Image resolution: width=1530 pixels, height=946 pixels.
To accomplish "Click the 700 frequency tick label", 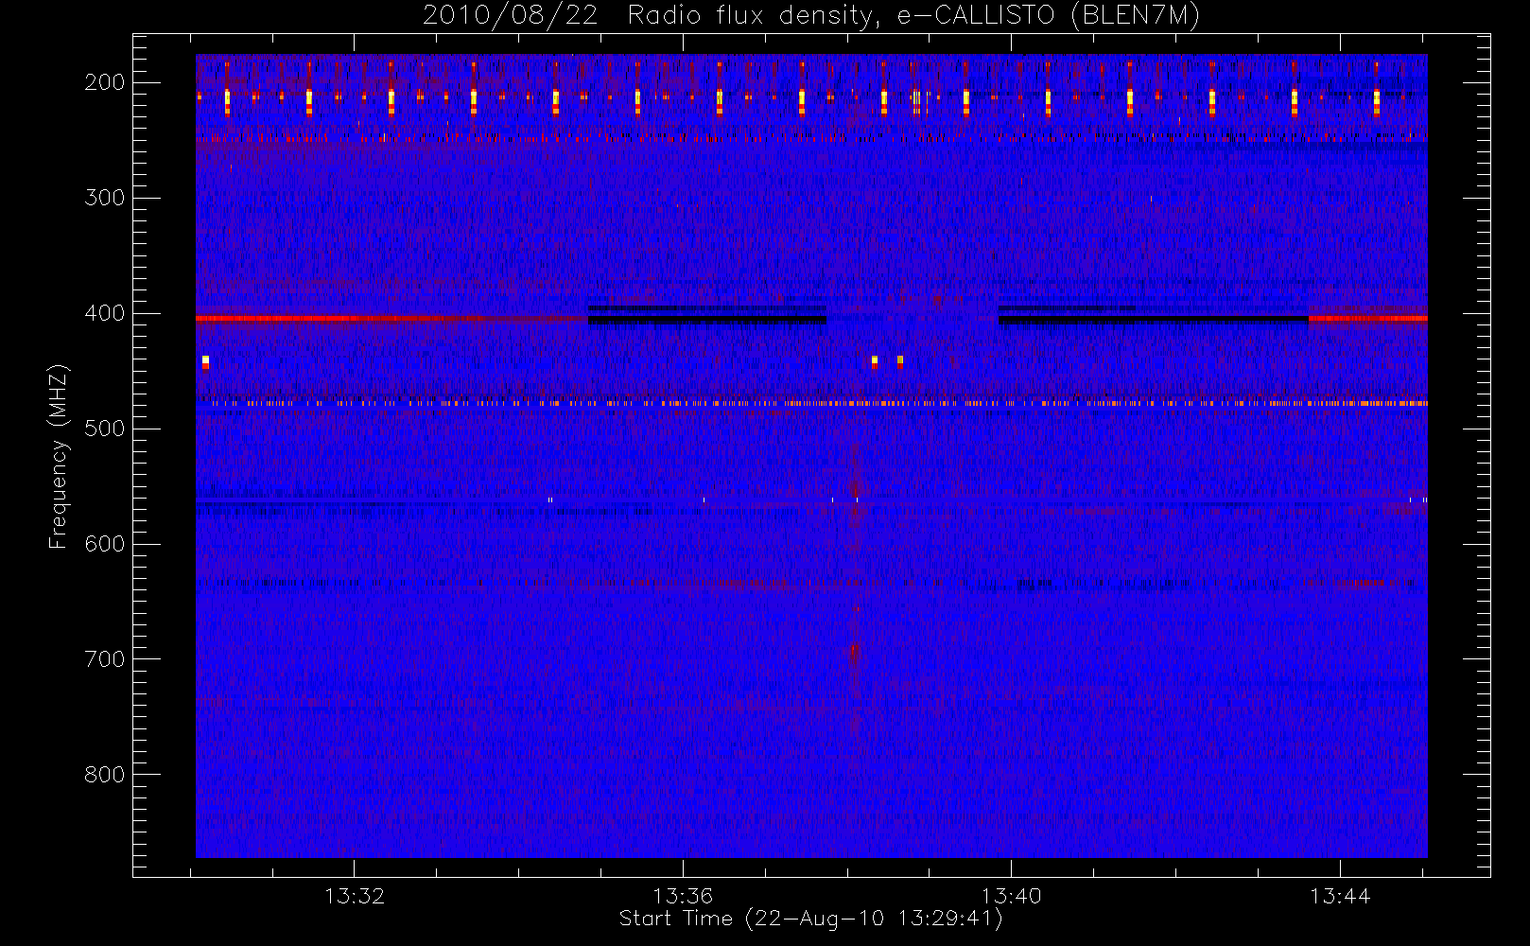I will [105, 659].
